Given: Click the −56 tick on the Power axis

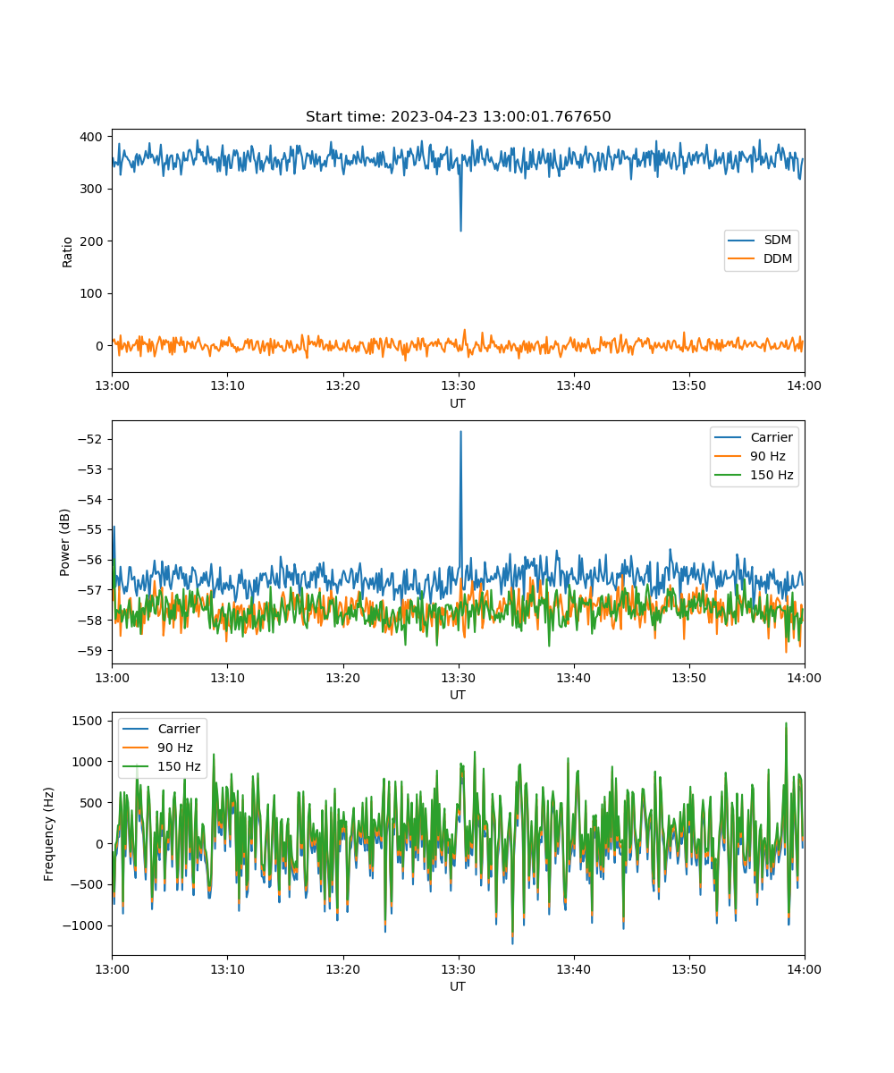Looking at the screenshot, I should click(x=93, y=560).
